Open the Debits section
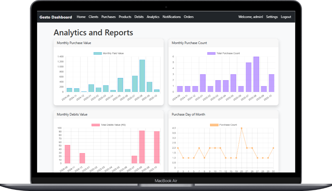Viewport: 332px width, 191px height. [139, 17]
